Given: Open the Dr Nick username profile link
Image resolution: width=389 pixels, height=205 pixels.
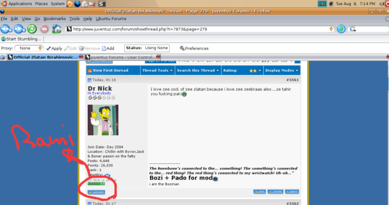Looking at the screenshot, I should click(x=100, y=89).
